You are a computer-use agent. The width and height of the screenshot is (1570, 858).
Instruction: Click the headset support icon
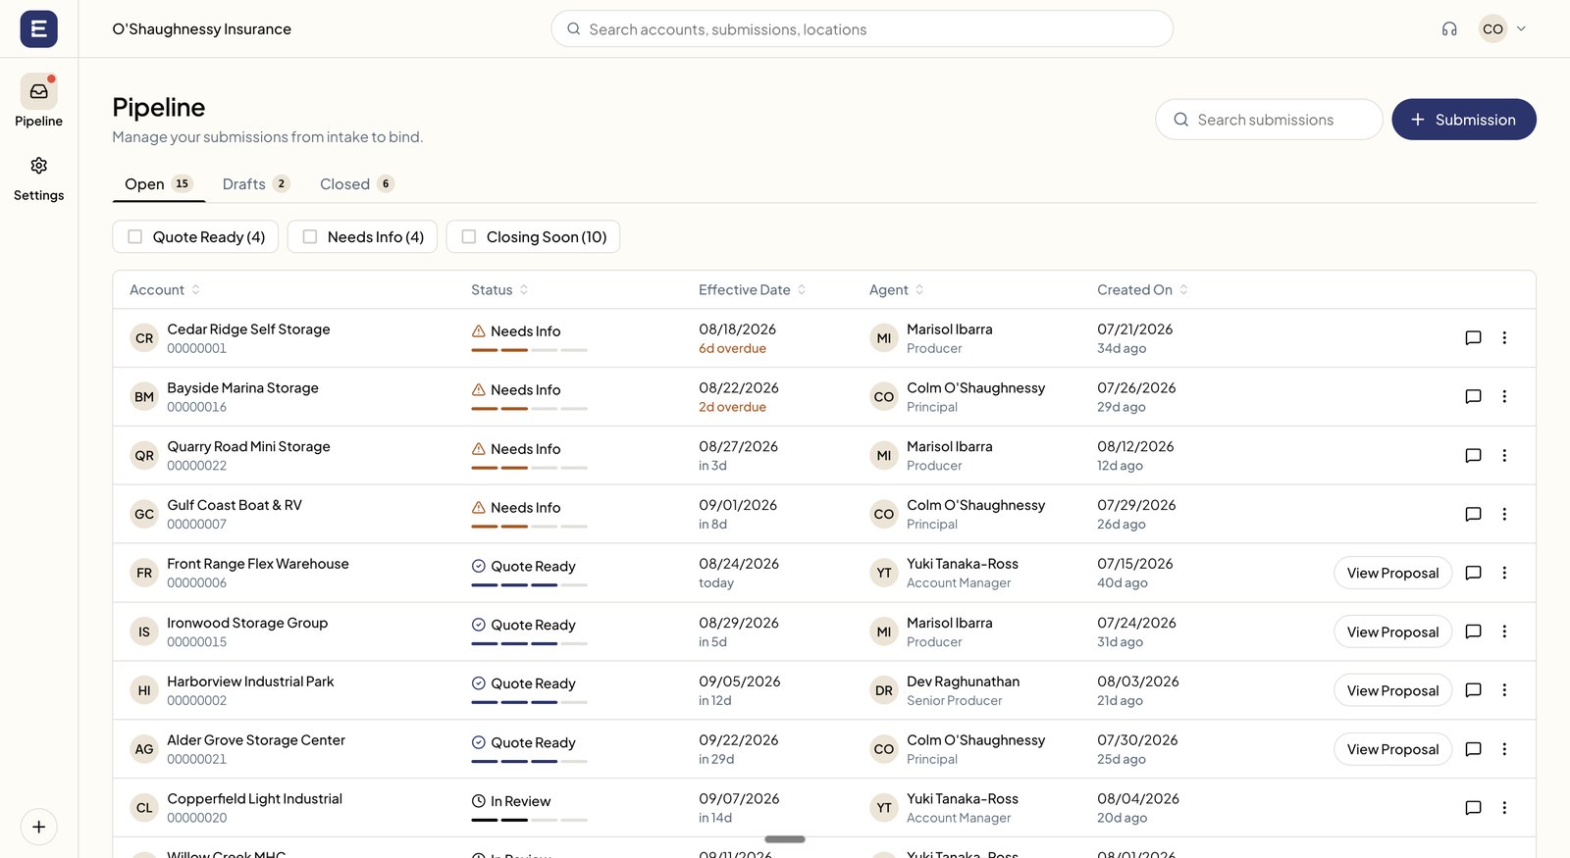(1449, 29)
